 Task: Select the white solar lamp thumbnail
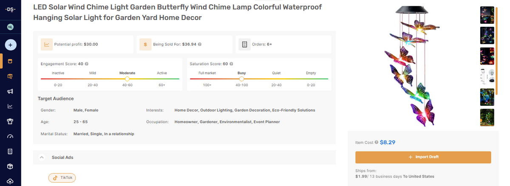tap(487, 76)
